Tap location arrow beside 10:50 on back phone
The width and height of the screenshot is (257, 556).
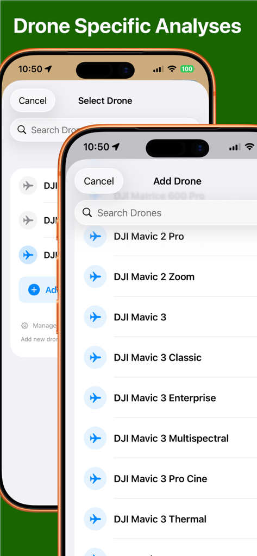tap(48, 69)
